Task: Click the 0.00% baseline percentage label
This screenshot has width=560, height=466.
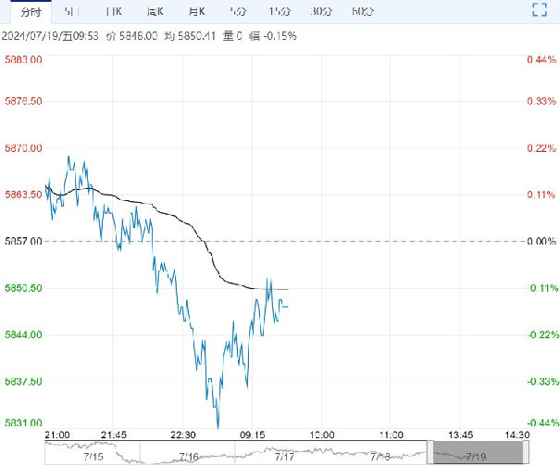Action: coord(539,241)
